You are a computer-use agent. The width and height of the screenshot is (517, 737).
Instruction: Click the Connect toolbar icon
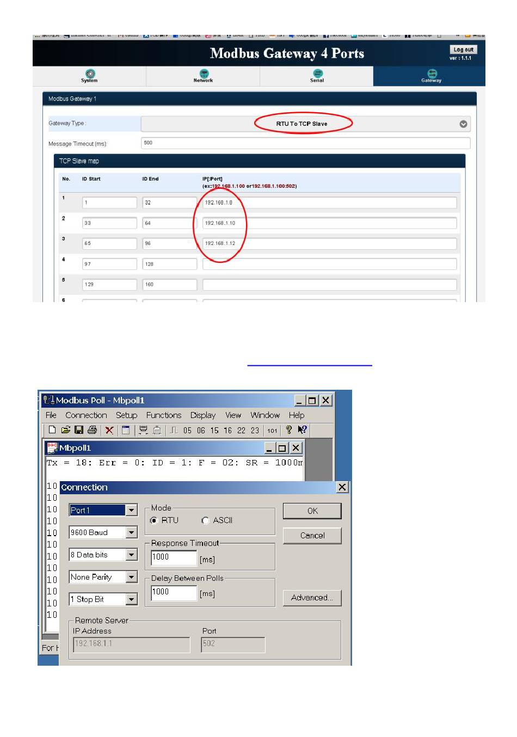coord(143,430)
